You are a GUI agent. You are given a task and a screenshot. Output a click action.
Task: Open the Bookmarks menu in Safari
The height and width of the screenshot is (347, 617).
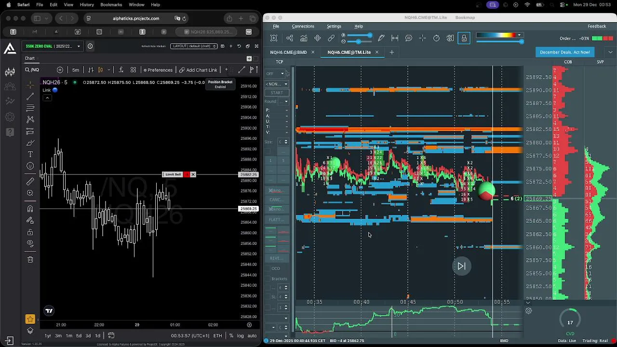[111, 5]
